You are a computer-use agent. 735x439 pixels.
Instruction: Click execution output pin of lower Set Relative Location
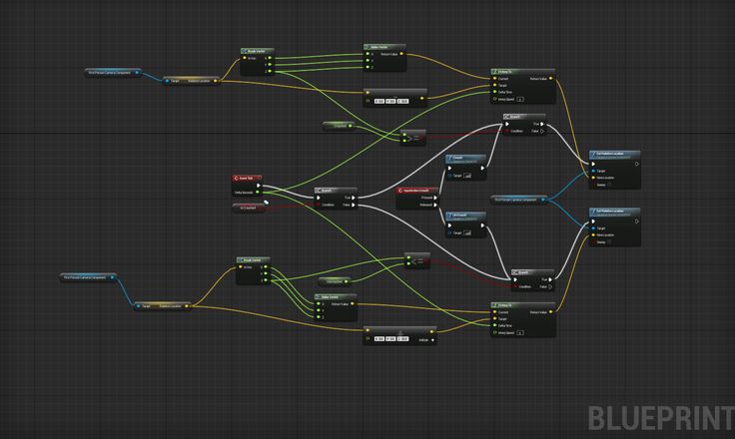coord(636,221)
